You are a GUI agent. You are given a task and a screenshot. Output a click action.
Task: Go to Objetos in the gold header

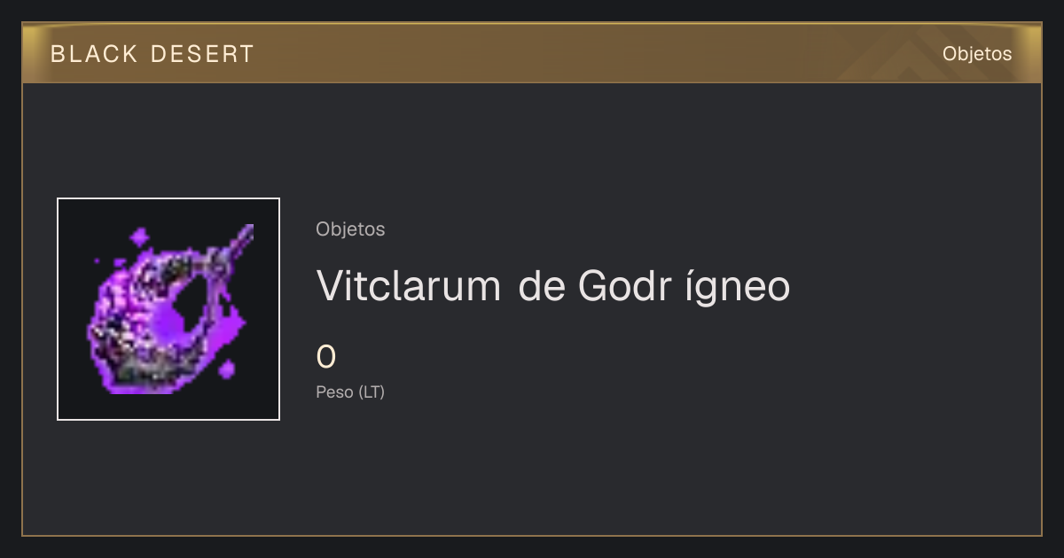coord(976,54)
